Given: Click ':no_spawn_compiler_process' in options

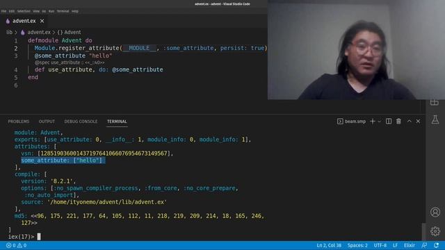Looking at the screenshot, I should 96,188.
